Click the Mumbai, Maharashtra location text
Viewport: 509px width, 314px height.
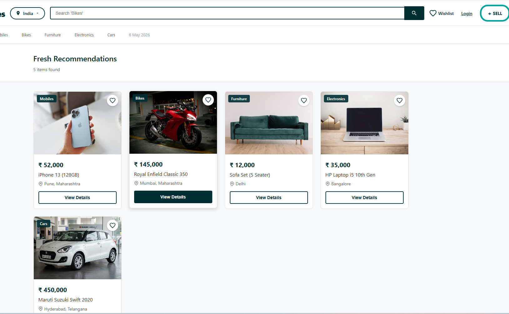tap(161, 183)
